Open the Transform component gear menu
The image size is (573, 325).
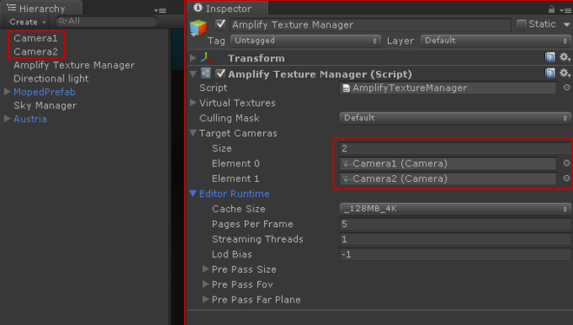point(565,57)
